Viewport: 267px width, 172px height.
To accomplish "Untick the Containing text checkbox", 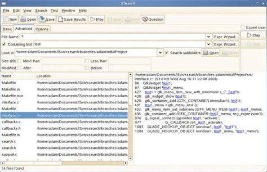I will pos(4,44).
